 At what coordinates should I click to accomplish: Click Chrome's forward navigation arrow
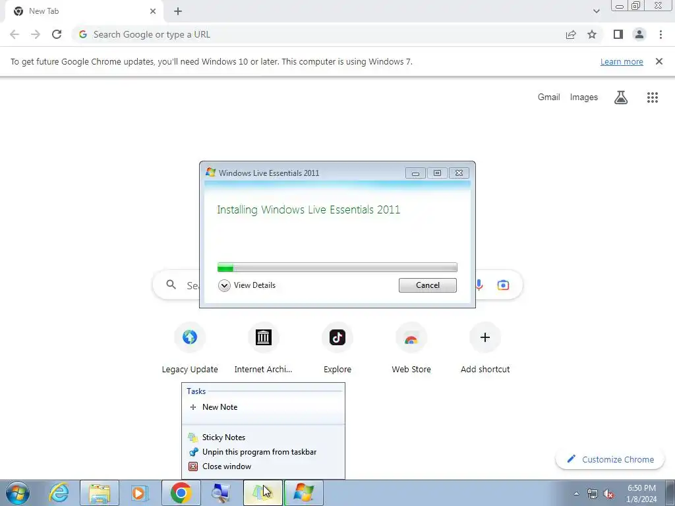click(36, 34)
